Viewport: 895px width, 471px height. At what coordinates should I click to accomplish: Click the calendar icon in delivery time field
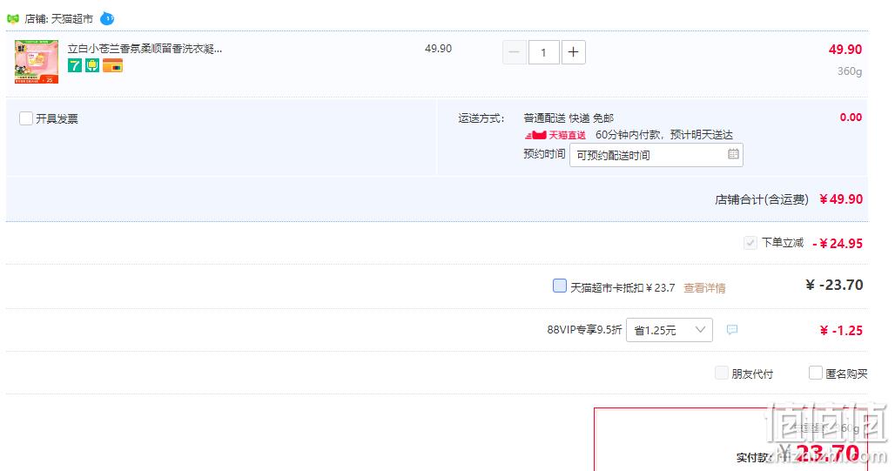(733, 154)
